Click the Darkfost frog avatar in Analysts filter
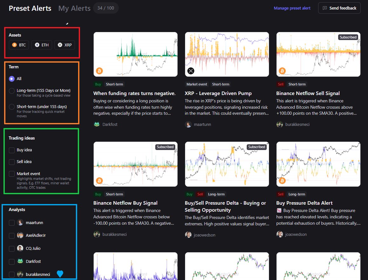This screenshot has width=368, height=280. (x=20, y=261)
